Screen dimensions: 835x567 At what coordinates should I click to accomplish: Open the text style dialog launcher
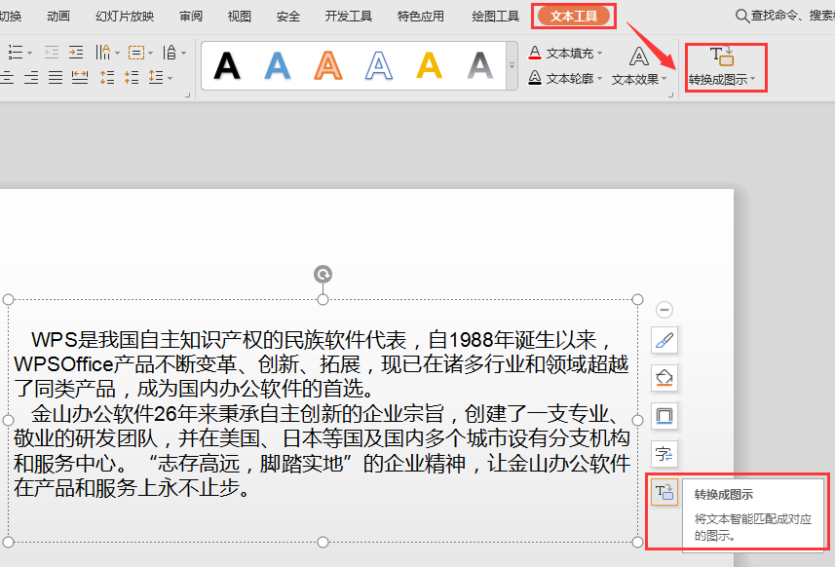pos(671,95)
